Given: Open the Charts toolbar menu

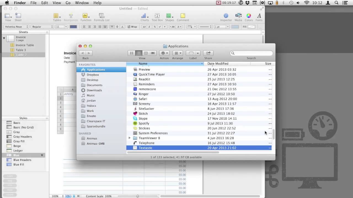Looking at the screenshot, I should coord(145,17).
